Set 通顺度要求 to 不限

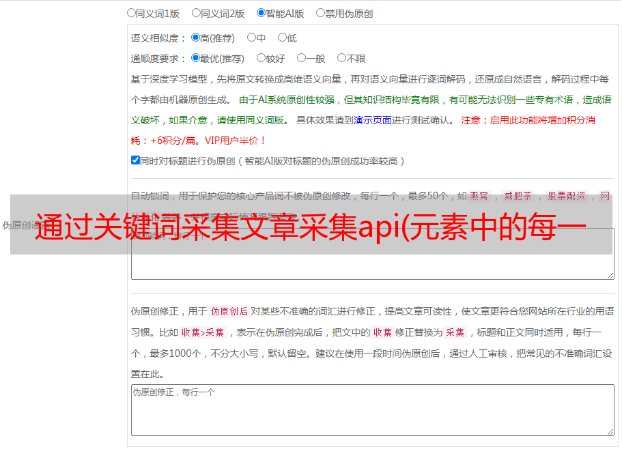341,58
